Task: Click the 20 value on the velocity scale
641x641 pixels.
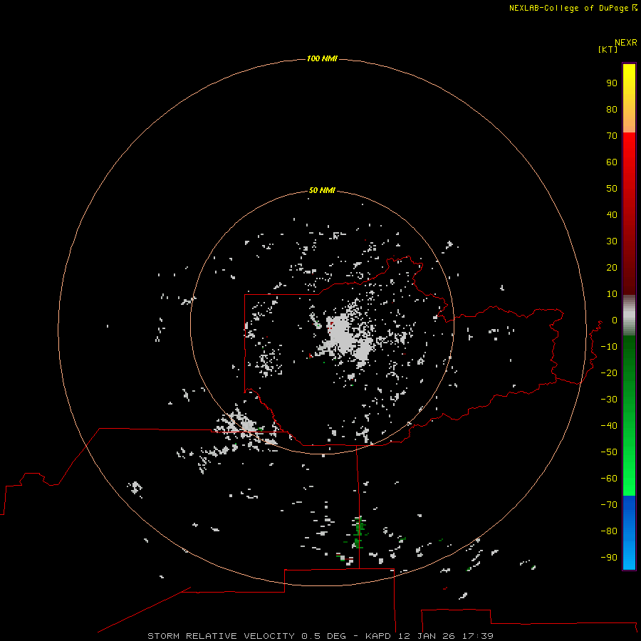Action: tap(612, 268)
